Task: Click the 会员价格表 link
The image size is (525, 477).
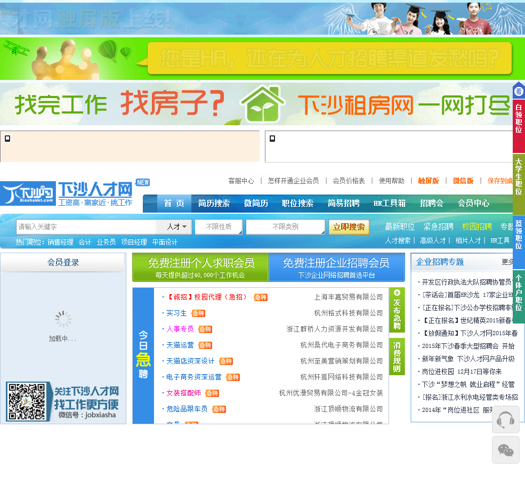Action: (349, 181)
